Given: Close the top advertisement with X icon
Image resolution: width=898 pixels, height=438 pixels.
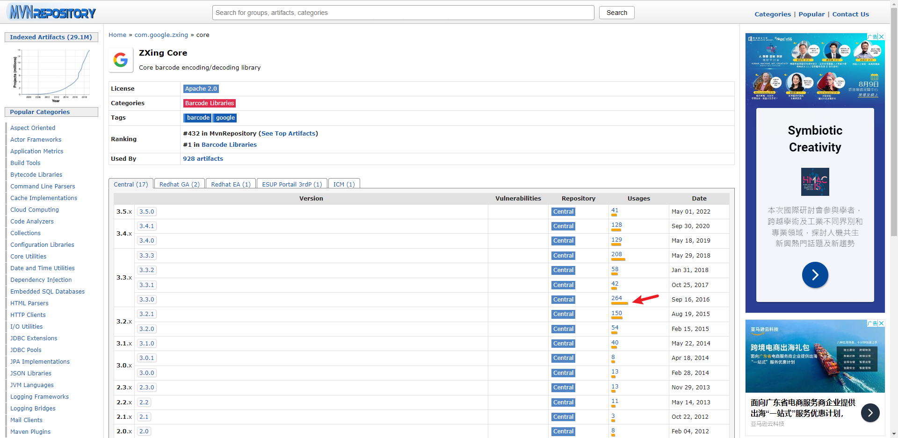Looking at the screenshot, I should click(882, 36).
